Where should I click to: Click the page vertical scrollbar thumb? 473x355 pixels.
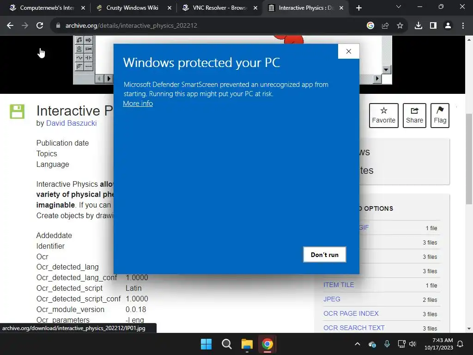(469, 159)
